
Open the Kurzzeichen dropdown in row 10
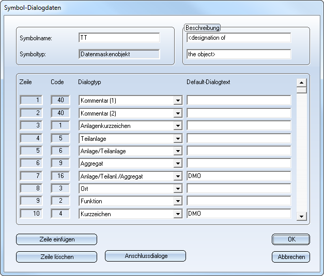click(x=178, y=214)
